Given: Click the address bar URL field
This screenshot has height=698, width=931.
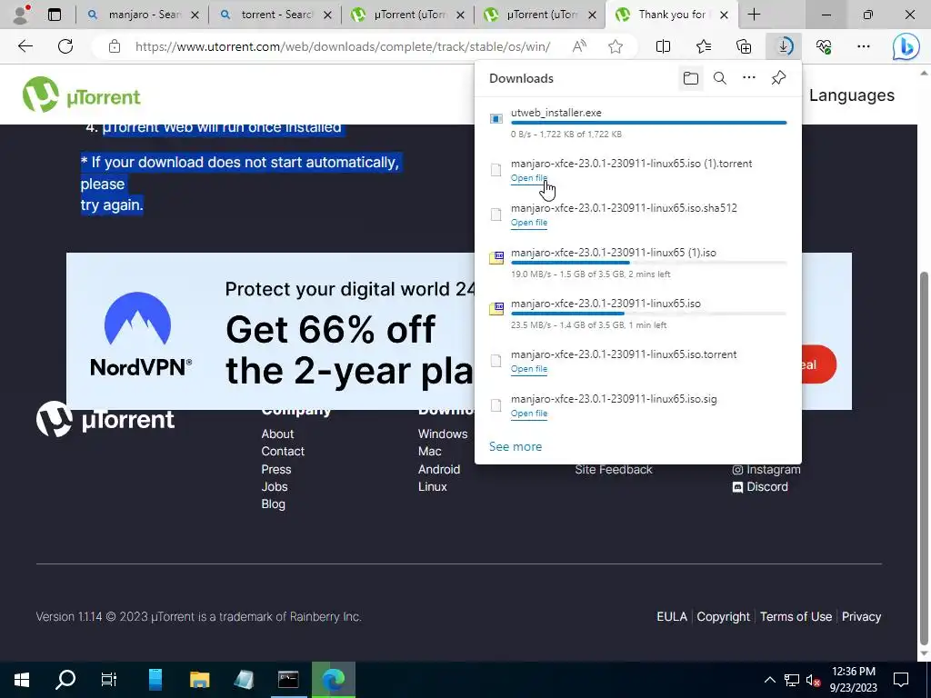Looking at the screenshot, I should pos(343,46).
